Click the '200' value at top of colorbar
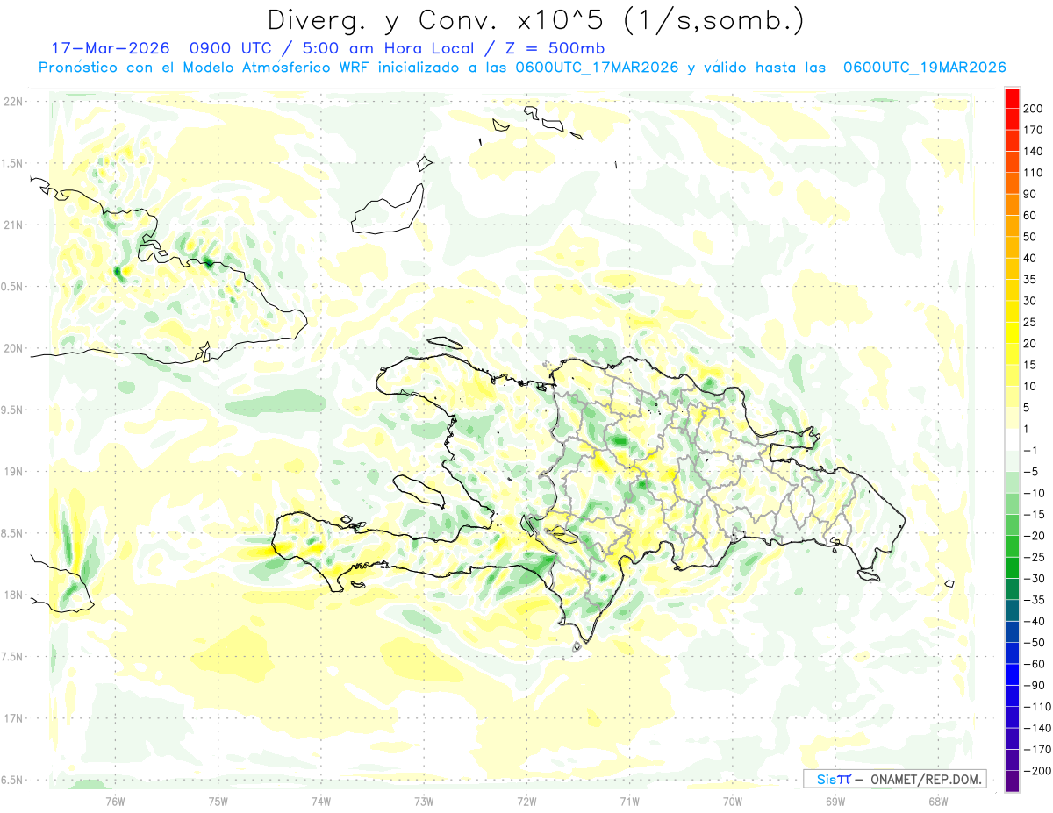Screen dimensions: 1053x813 point(1033,109)
